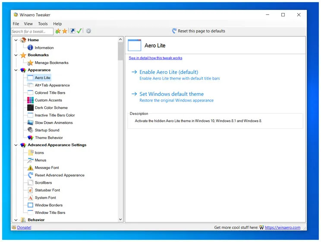321x242 pixels.
Task: Open the Tools menu
Action: [43, 24]
